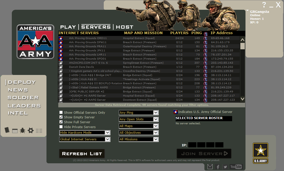Click globe icon for IP 208.167.227.123

point(206,100)
